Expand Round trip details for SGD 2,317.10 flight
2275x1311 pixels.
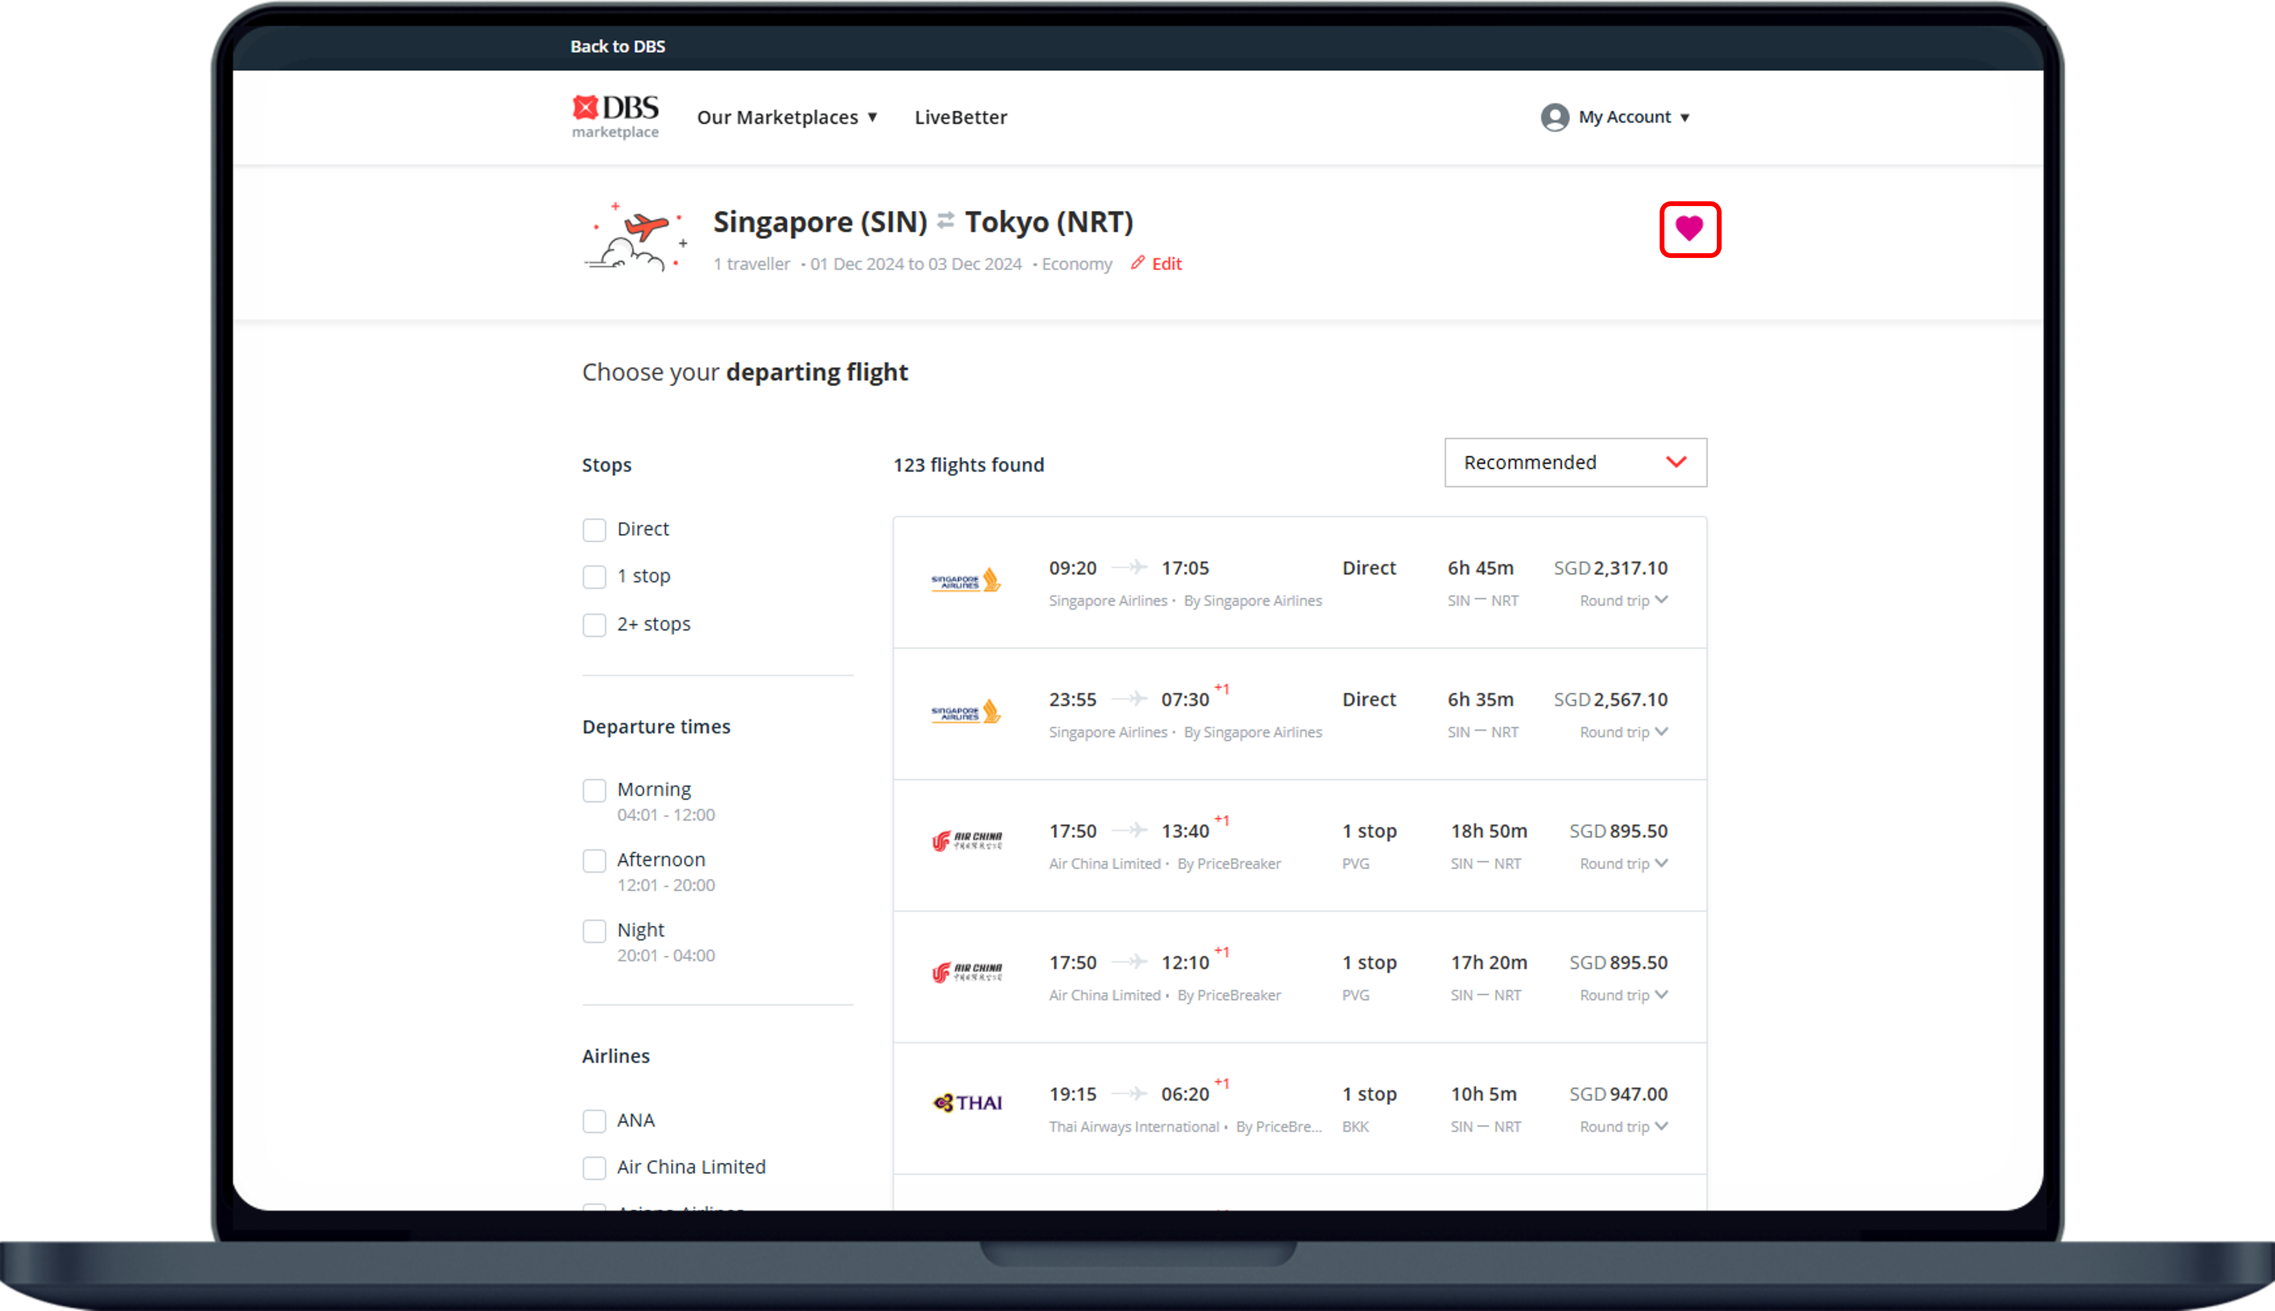click(1624, 601)
